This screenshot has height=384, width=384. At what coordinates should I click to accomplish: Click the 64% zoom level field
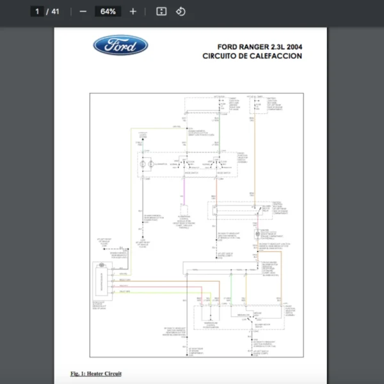point(108,12)
